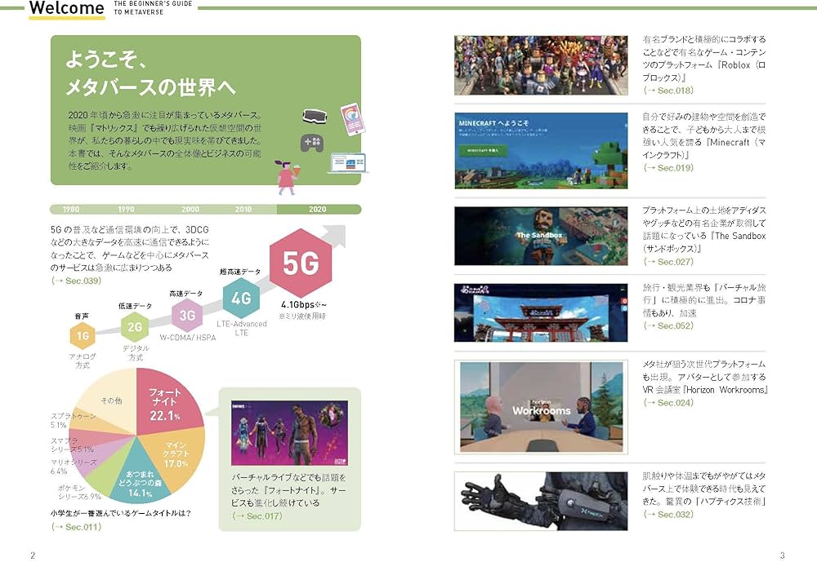
Task: Click the 4G teal hexagon
Action: 241,299
